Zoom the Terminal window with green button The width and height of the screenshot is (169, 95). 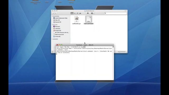tap(62, 45)
